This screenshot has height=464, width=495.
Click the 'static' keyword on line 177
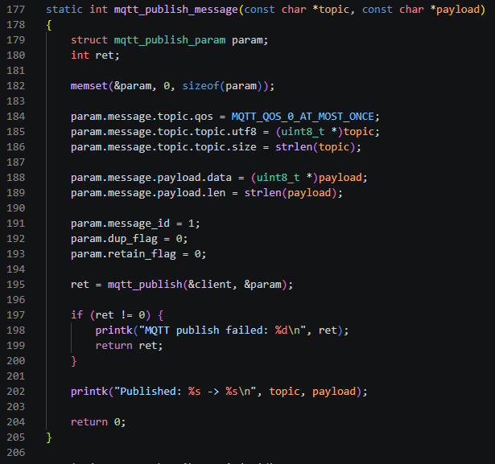pyautogui.click(x=64, y=10)
